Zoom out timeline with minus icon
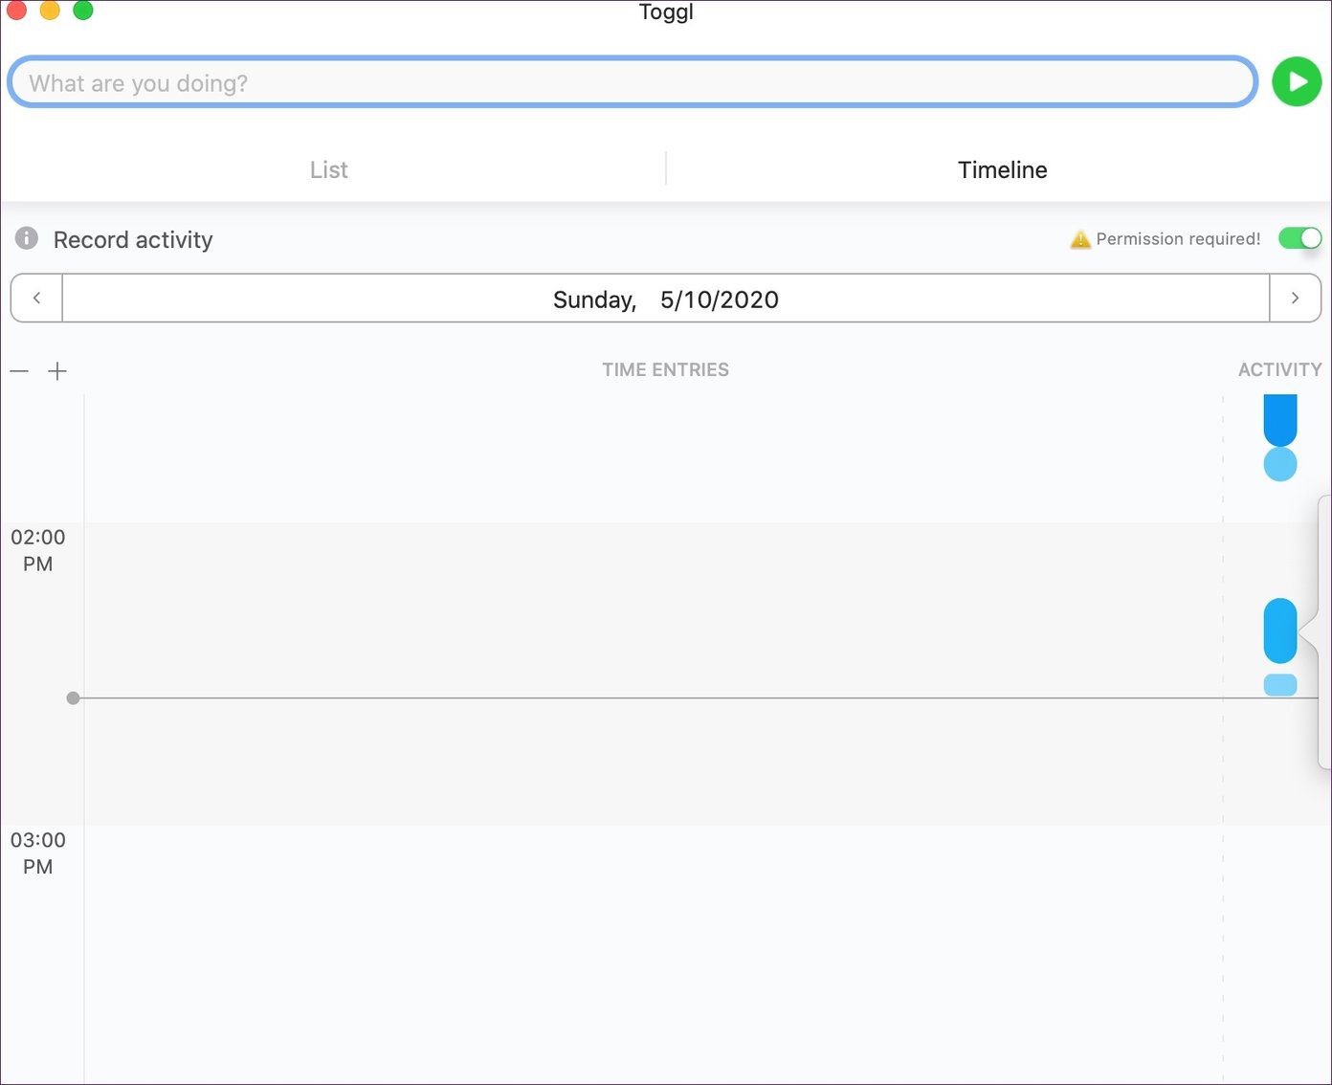1332x1085 pixels. click(19, 370)
